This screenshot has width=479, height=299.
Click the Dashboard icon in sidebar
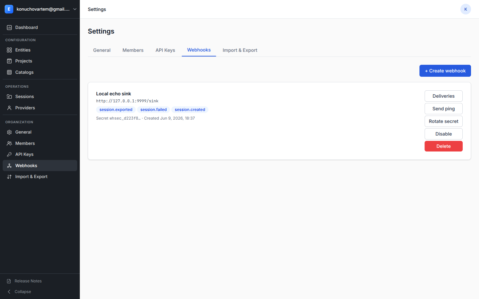click(9, 28)
